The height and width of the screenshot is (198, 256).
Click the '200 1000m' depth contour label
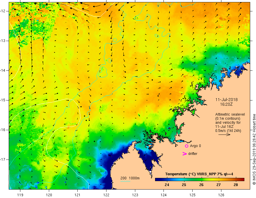130,178
